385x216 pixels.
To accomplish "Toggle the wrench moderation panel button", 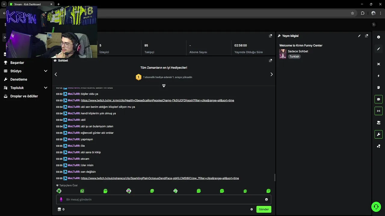I will 378,134.
